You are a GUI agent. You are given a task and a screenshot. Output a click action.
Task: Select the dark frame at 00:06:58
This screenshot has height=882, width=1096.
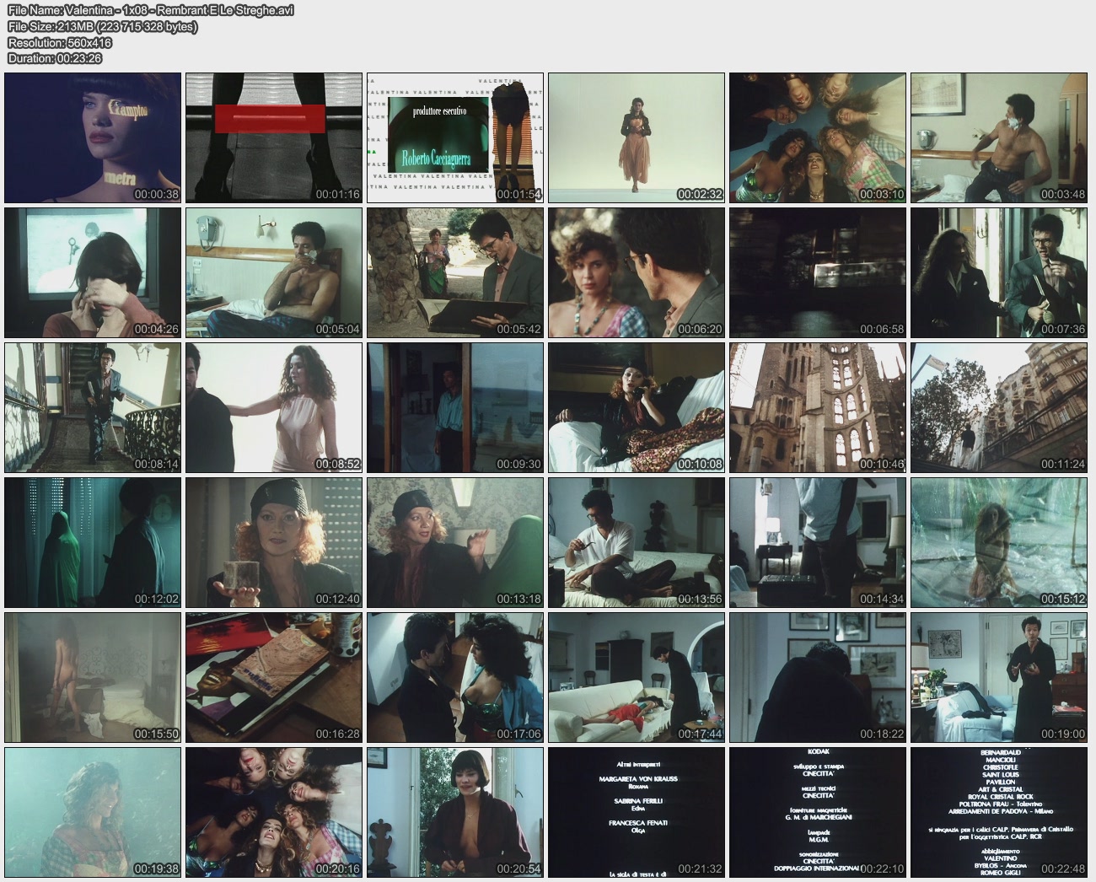point(818,272)
